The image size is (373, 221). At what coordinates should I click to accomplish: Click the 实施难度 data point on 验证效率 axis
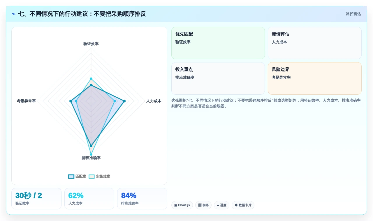pyautogui.click(x=91, y=79)
